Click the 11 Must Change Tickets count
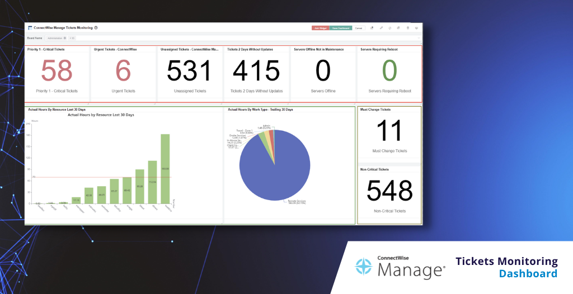The height and width of the screenshot is (294, 573). pyautogui.click(x=389, y=131)
